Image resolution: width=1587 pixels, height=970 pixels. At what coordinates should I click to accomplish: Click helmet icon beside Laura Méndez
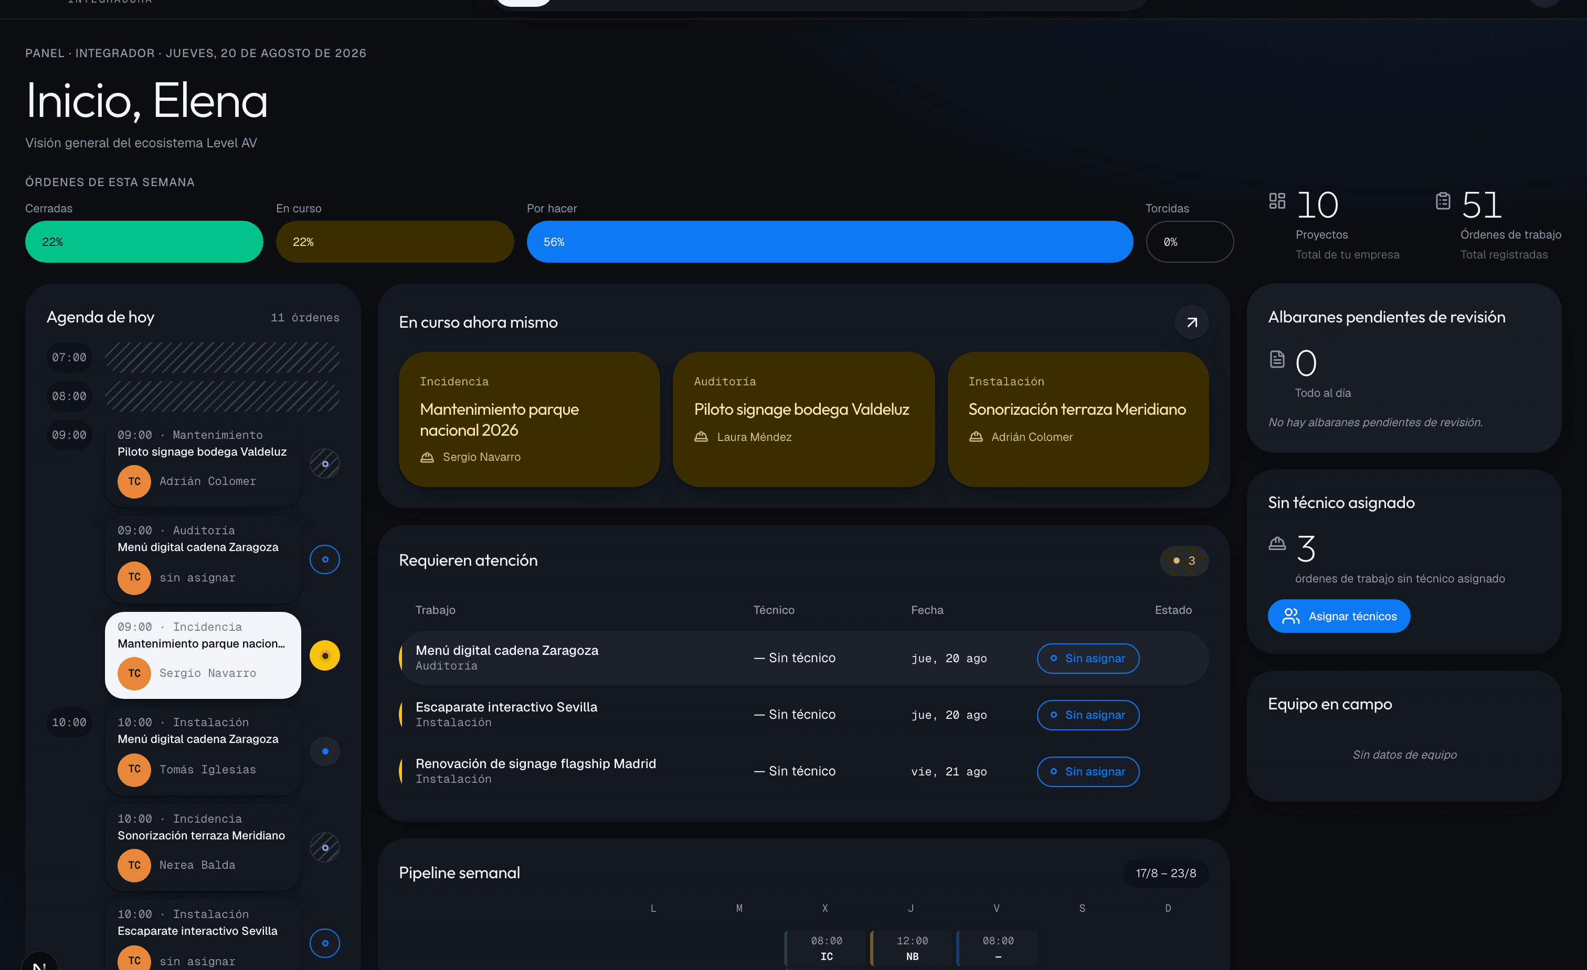coord(701,437)
